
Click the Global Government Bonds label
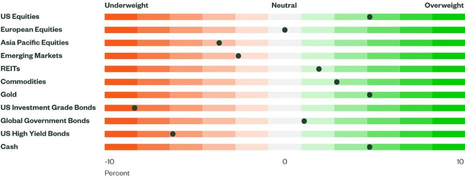click(x=45, y=120)
